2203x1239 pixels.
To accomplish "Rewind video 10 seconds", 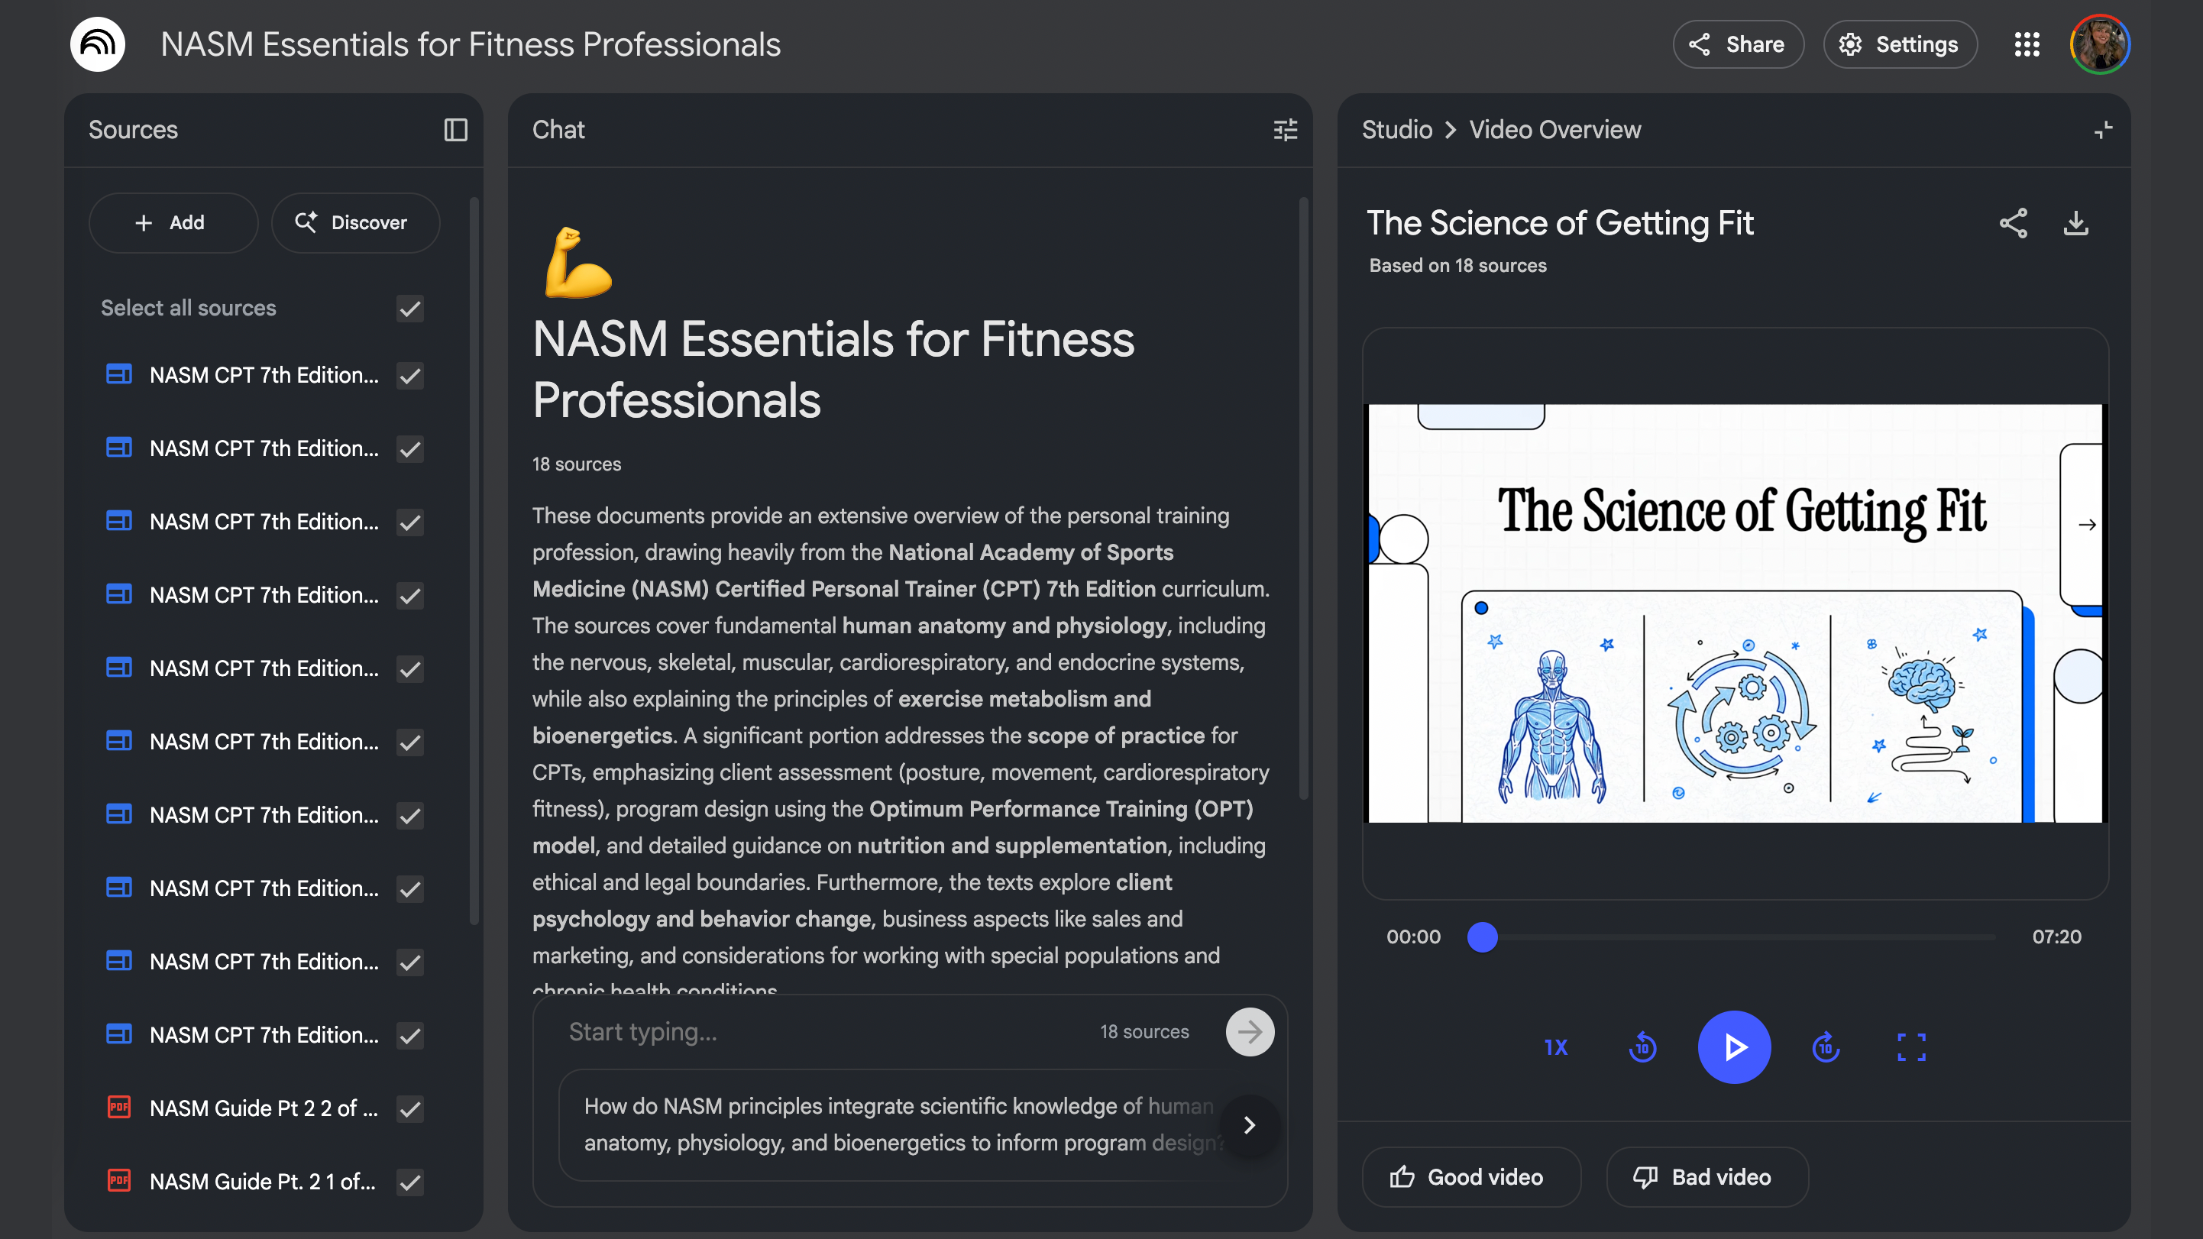I will [1642, 1047].
